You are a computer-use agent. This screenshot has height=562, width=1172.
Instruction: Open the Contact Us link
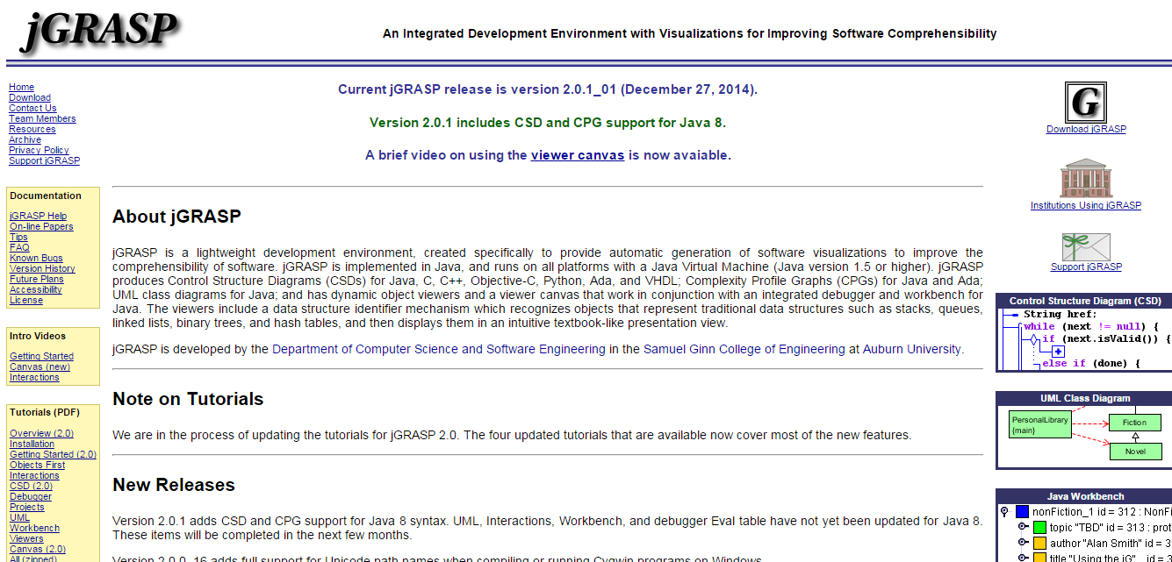[32, 109]
